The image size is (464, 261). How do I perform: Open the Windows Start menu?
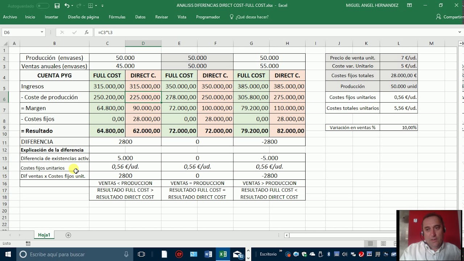(x=8, y=254)
